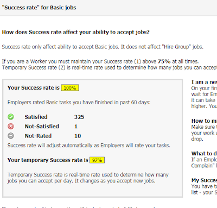Click the "How to m..." sidebar heading

click(x=204, y=121)
